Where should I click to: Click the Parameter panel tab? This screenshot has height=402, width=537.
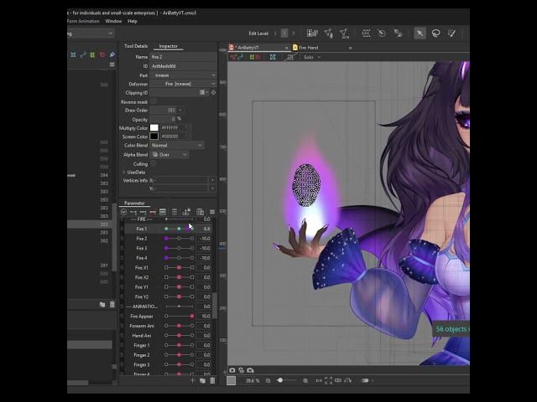click(x=134, y=203)
